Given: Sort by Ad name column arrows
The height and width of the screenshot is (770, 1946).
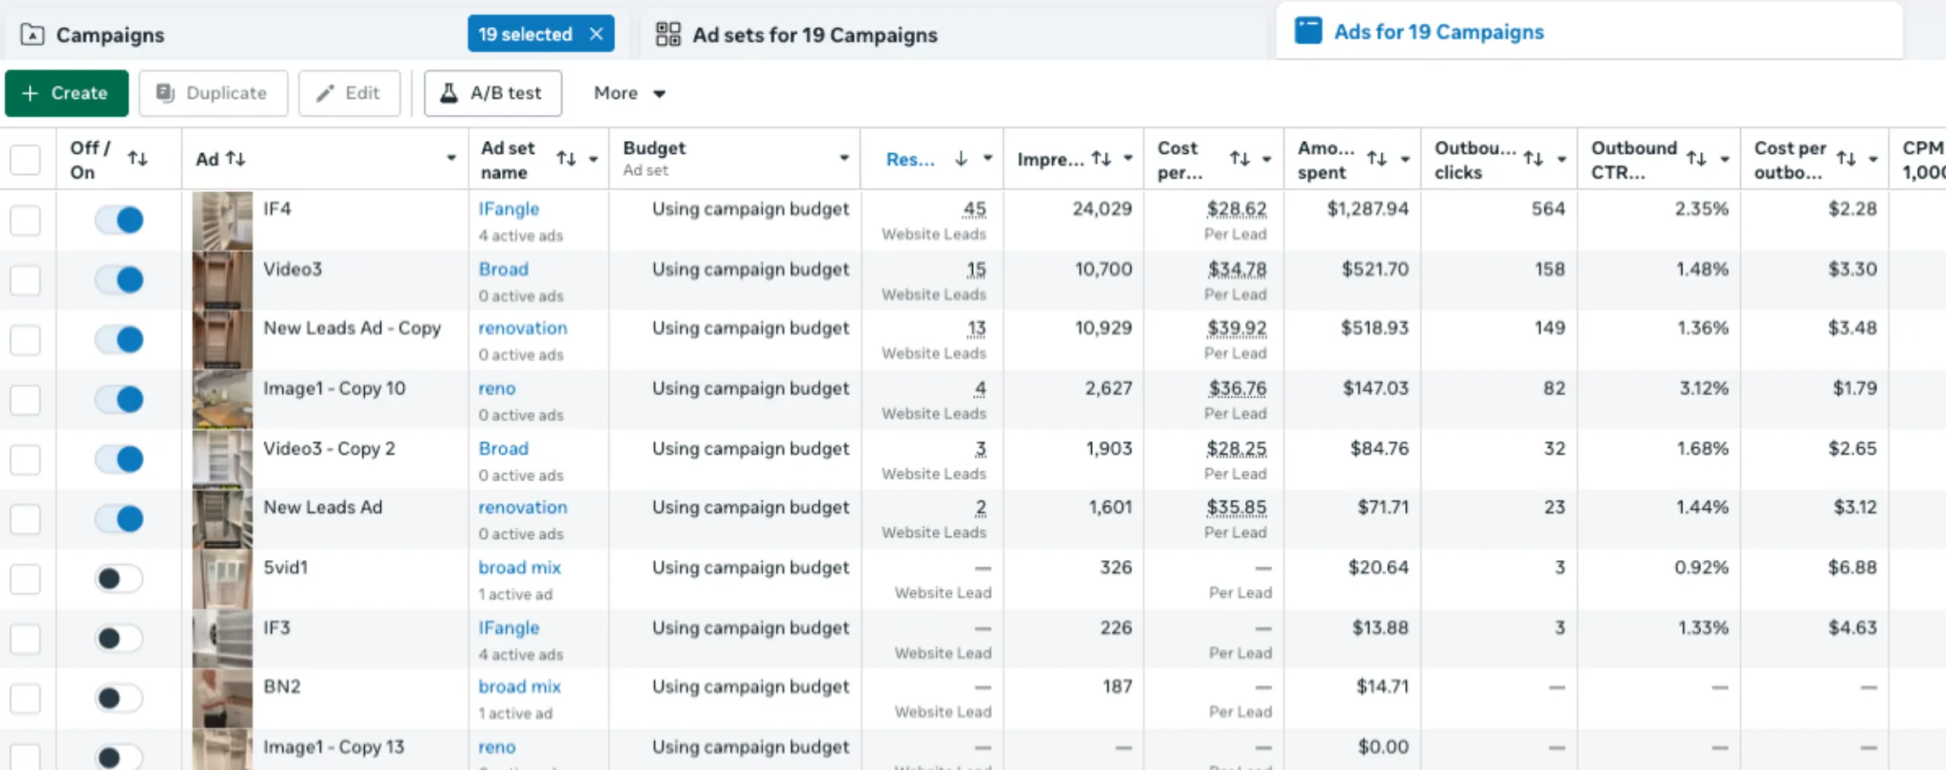Looking at the screenshot, I should (236, 159).
